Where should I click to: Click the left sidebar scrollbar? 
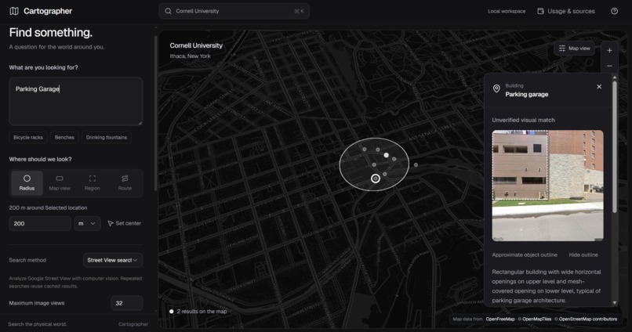coord(155,113)
